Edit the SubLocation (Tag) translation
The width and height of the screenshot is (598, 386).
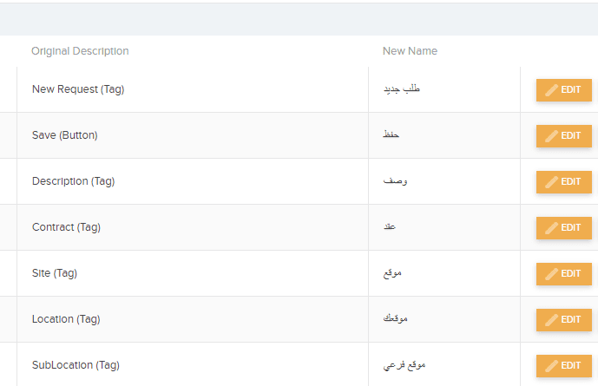point(563,366)
